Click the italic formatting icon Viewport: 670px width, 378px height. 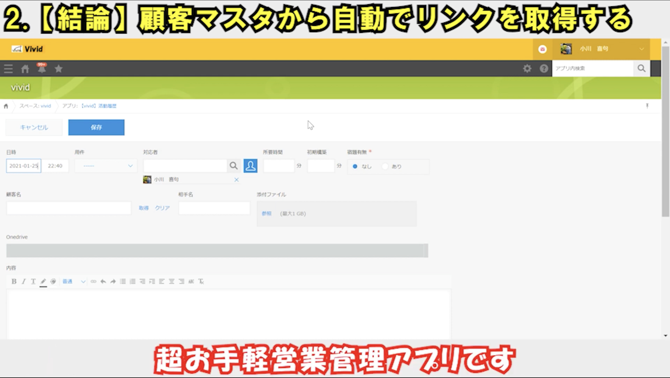tap(24, 281)
